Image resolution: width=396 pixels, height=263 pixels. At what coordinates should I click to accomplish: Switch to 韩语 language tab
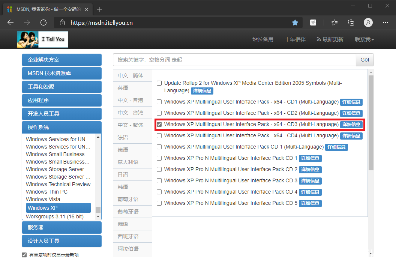[x=132, y=187]
